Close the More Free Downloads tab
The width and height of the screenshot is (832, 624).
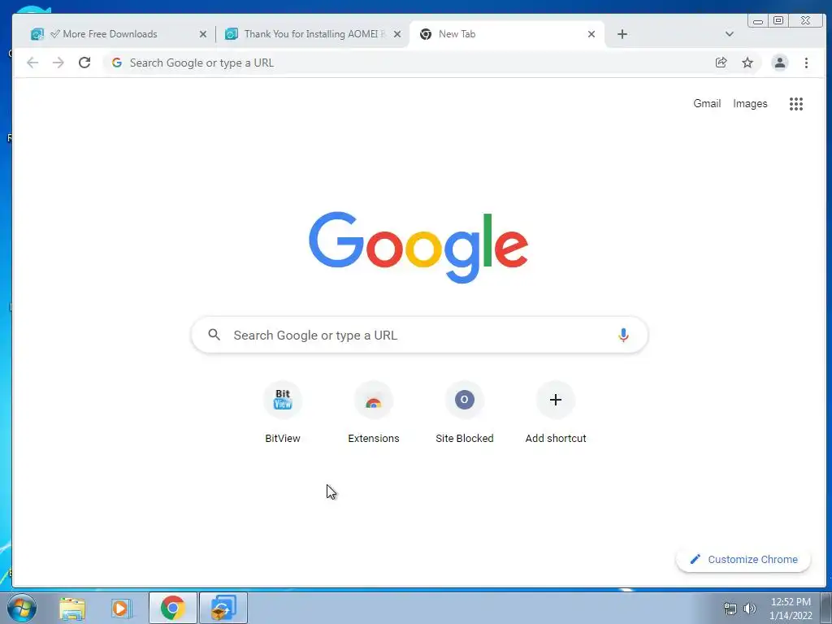click(x=202, y=34)
